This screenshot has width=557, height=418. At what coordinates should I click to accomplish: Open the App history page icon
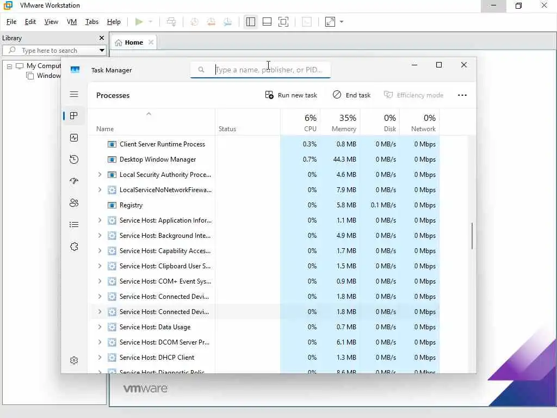click(x=74, y=159)
